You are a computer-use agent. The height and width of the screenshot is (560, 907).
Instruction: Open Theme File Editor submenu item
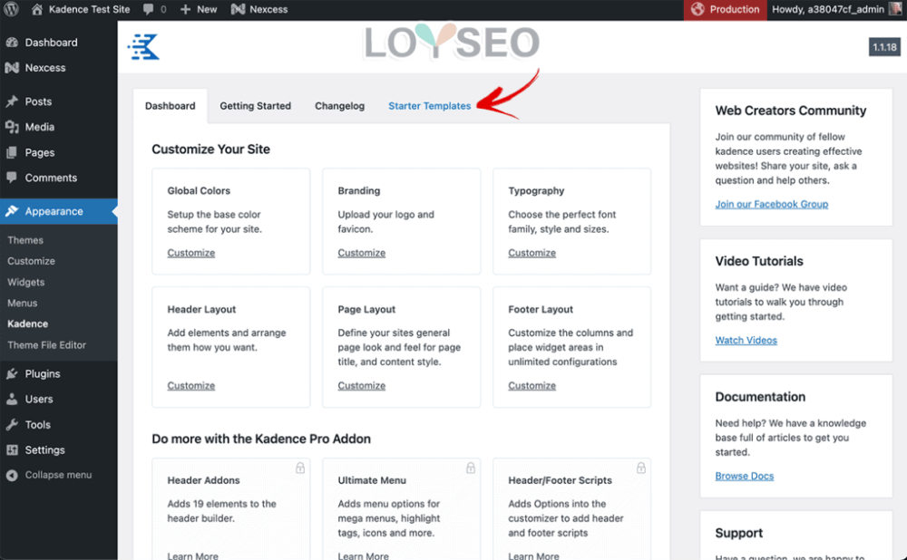point(47,345)
